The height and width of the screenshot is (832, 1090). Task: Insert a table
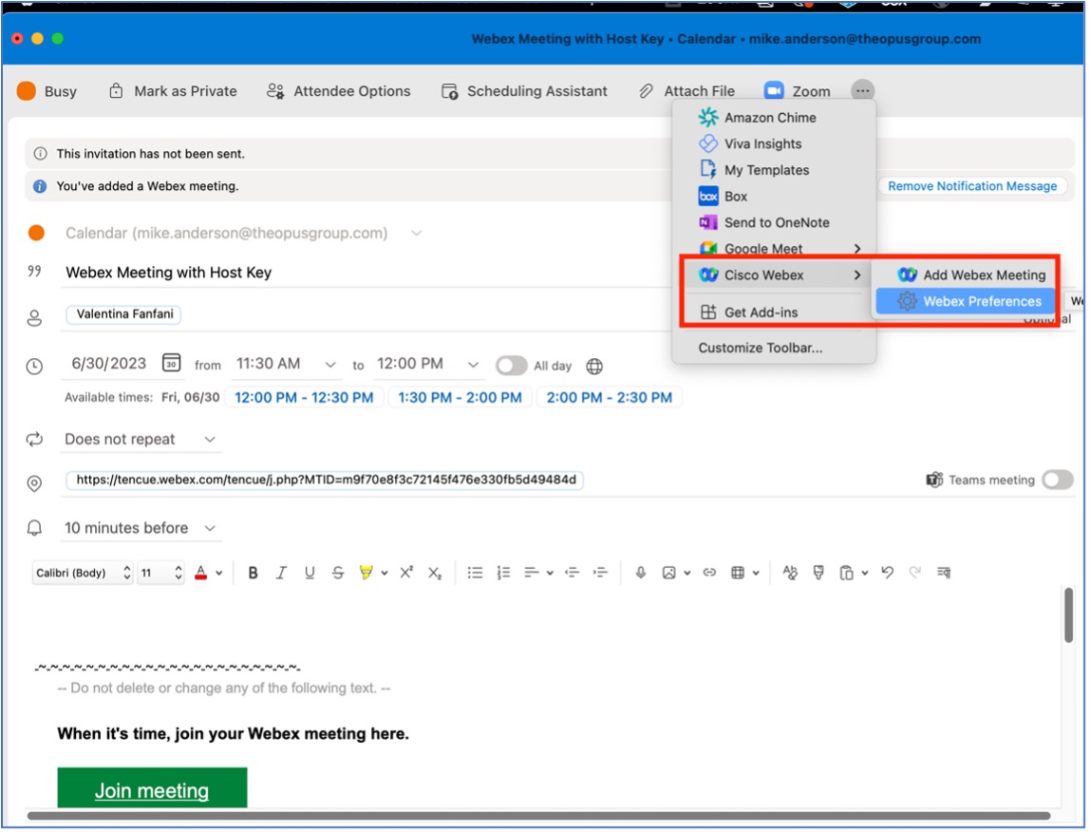click(x=739, y=574)
